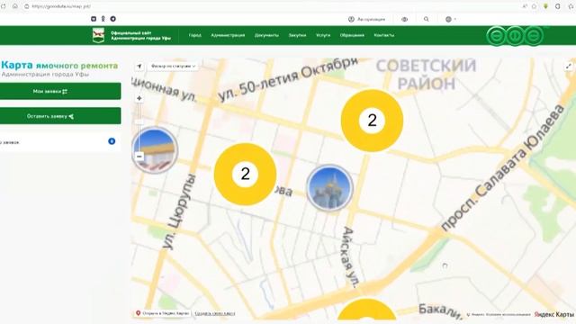The image size is (576, 324).
Task: Click the Ufa coat of arms logo
Action: tap(98, 35)
